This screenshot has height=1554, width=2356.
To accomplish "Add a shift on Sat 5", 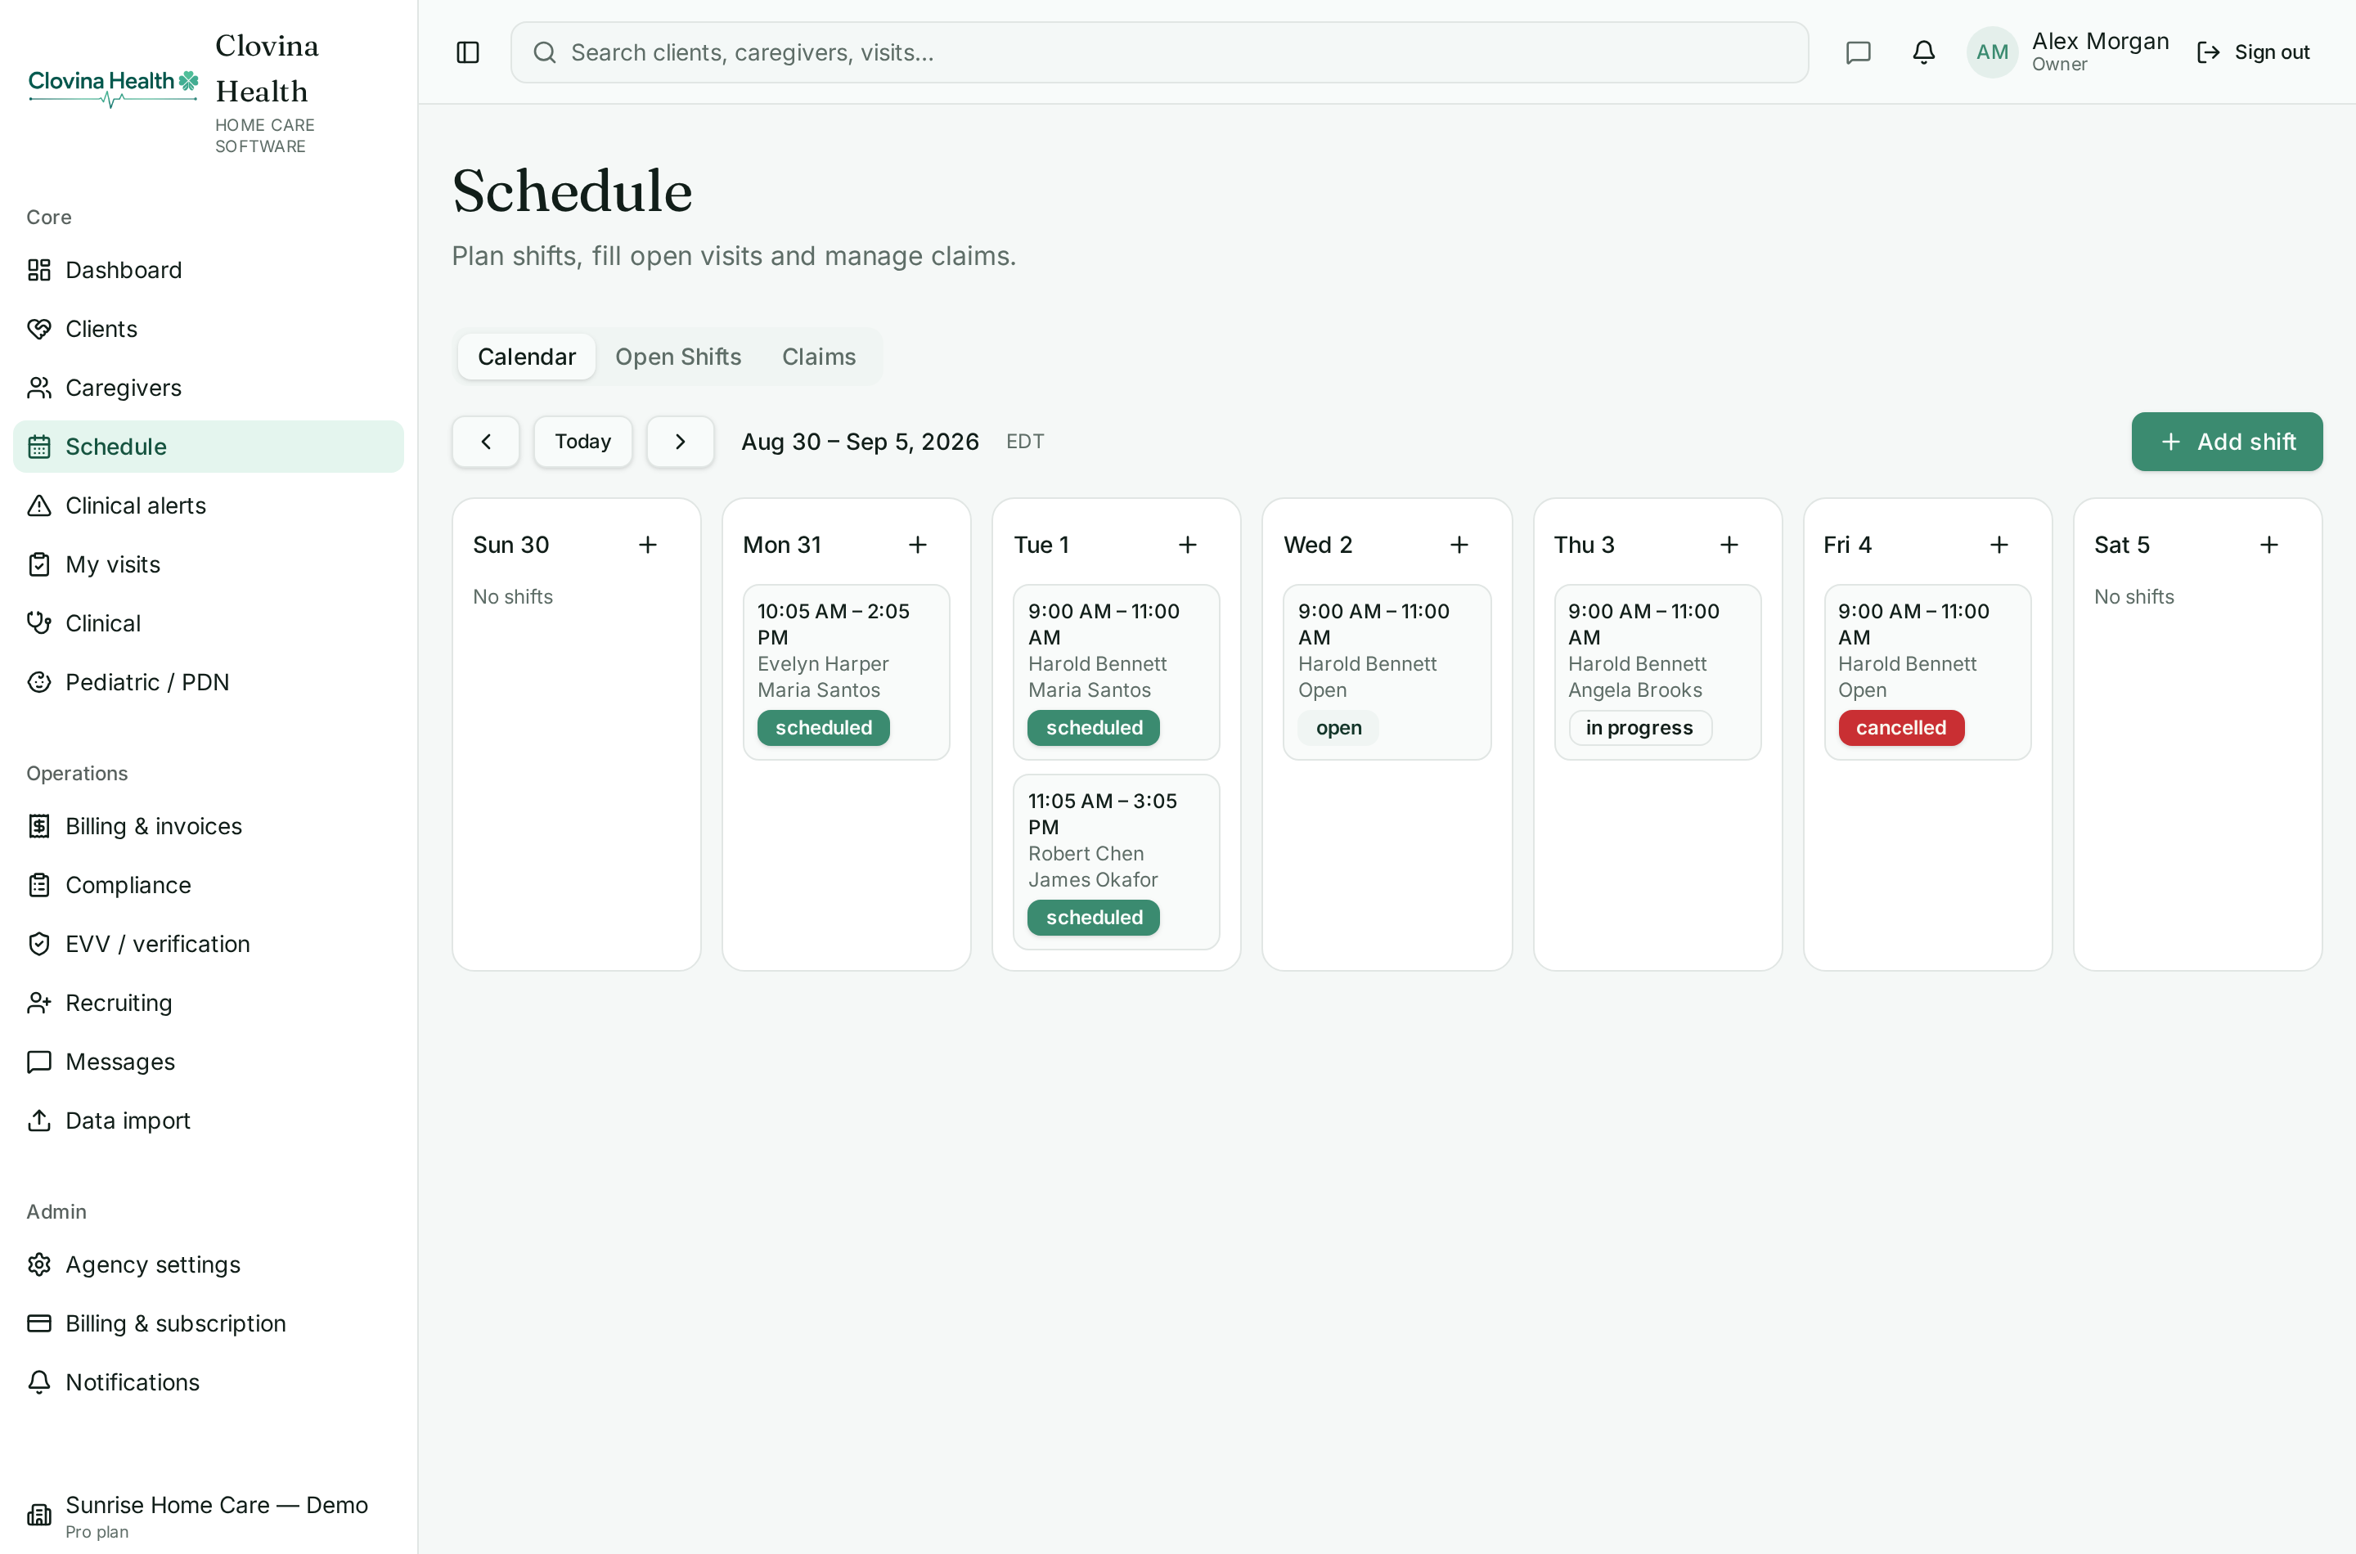I will coord(2268,545).
